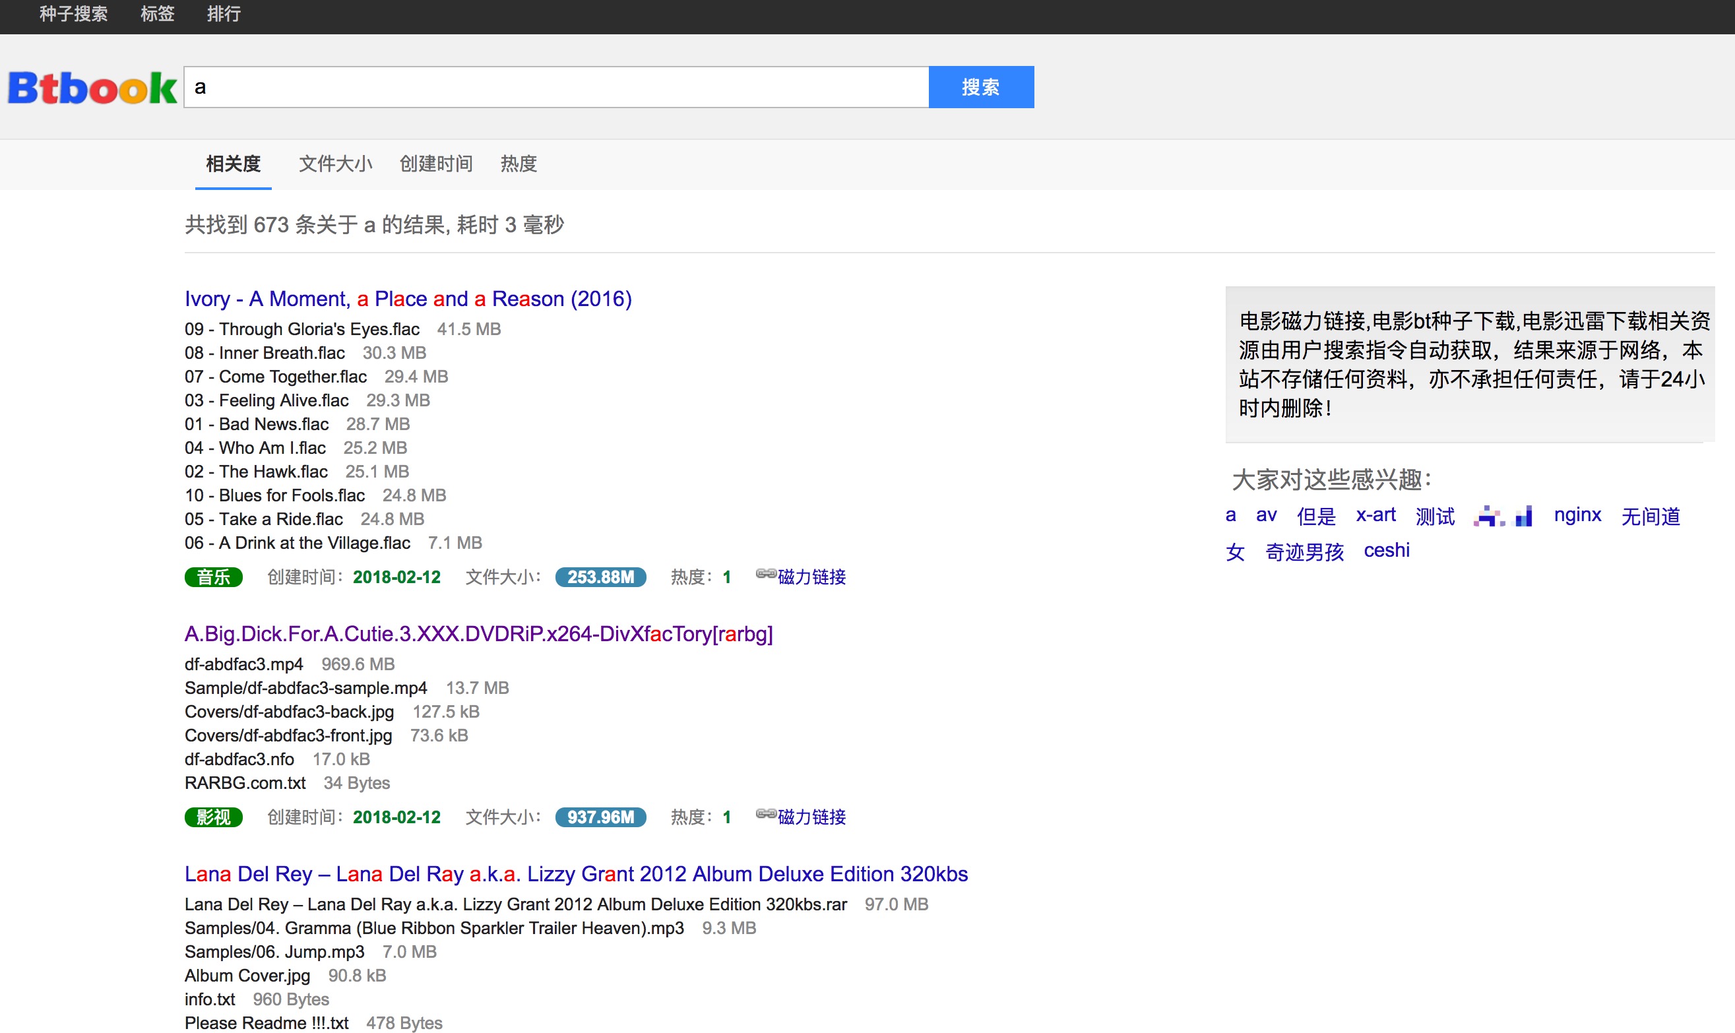
Task: Click file '02 - The Hawk.flac'
Action: [256, 471]
